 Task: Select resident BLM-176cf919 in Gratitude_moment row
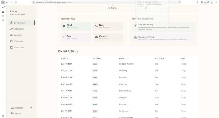click(x=66, y=64)
